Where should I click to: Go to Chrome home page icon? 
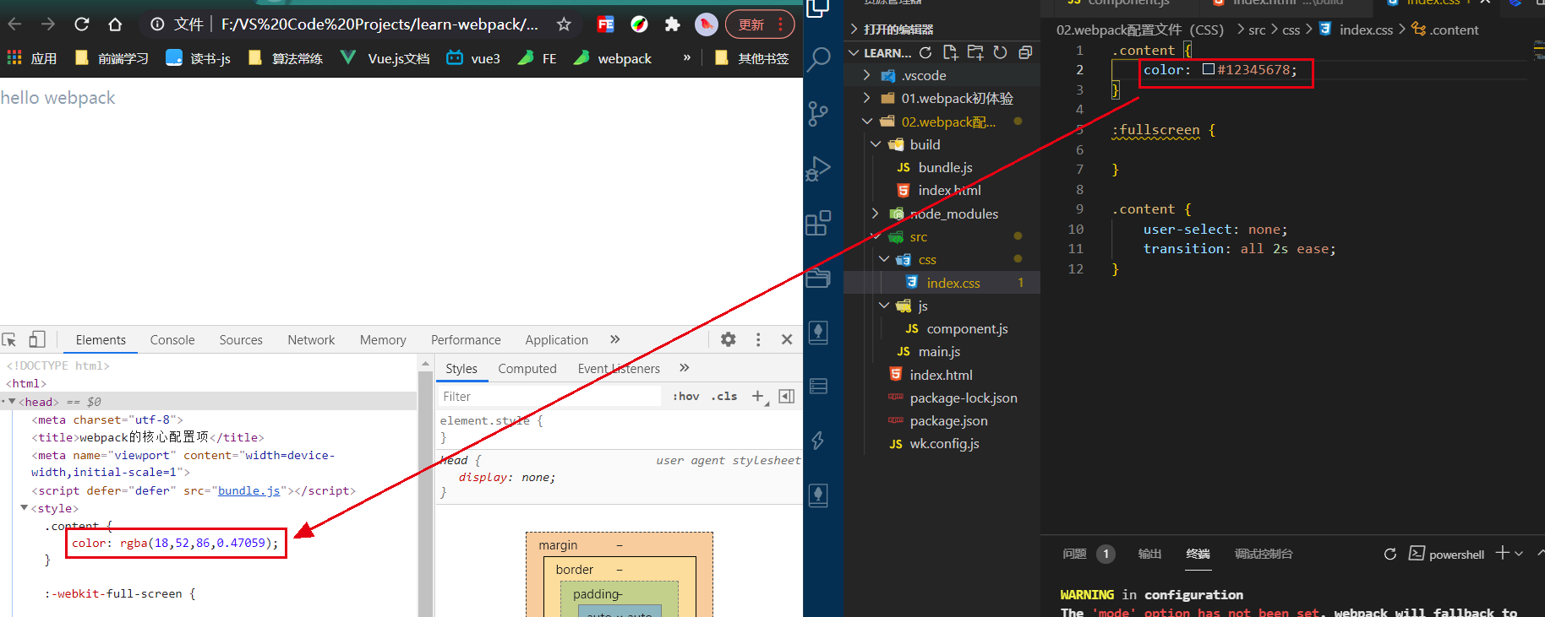click(115, 24)
